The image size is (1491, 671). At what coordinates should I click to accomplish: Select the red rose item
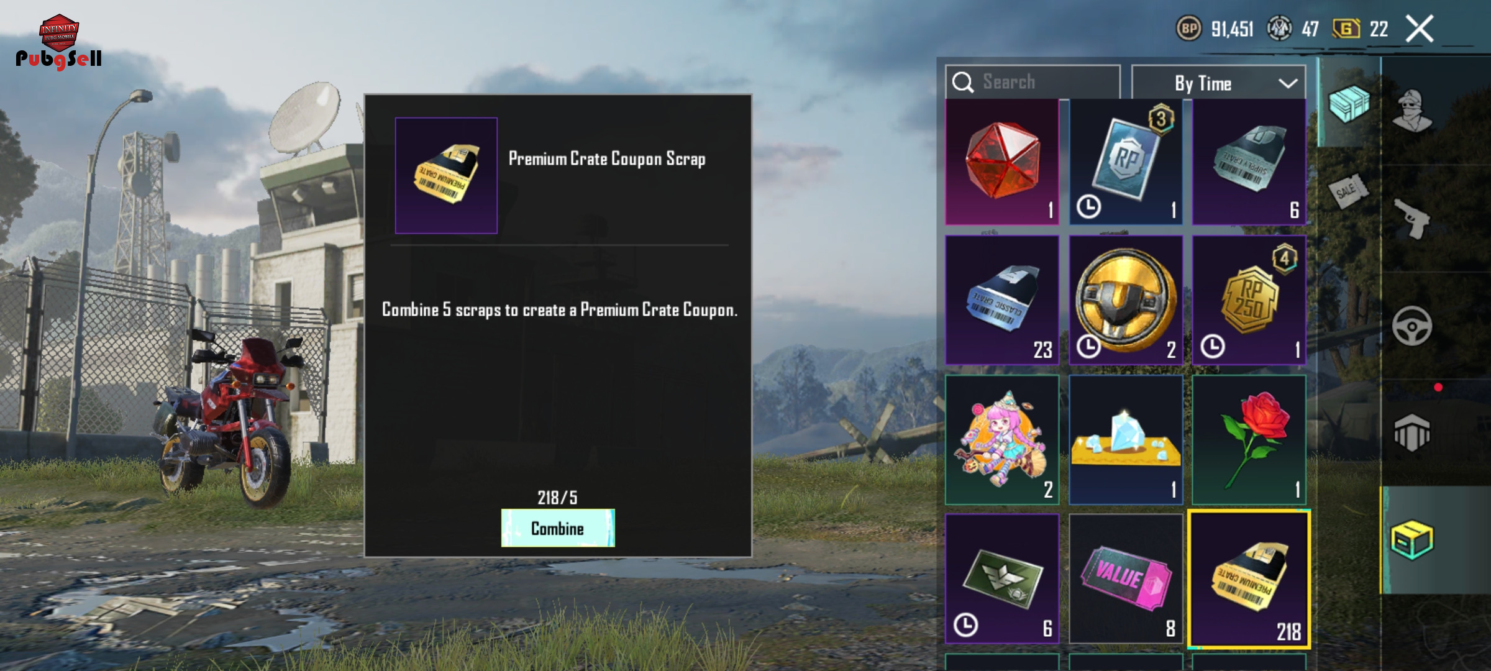(1249, 440)
